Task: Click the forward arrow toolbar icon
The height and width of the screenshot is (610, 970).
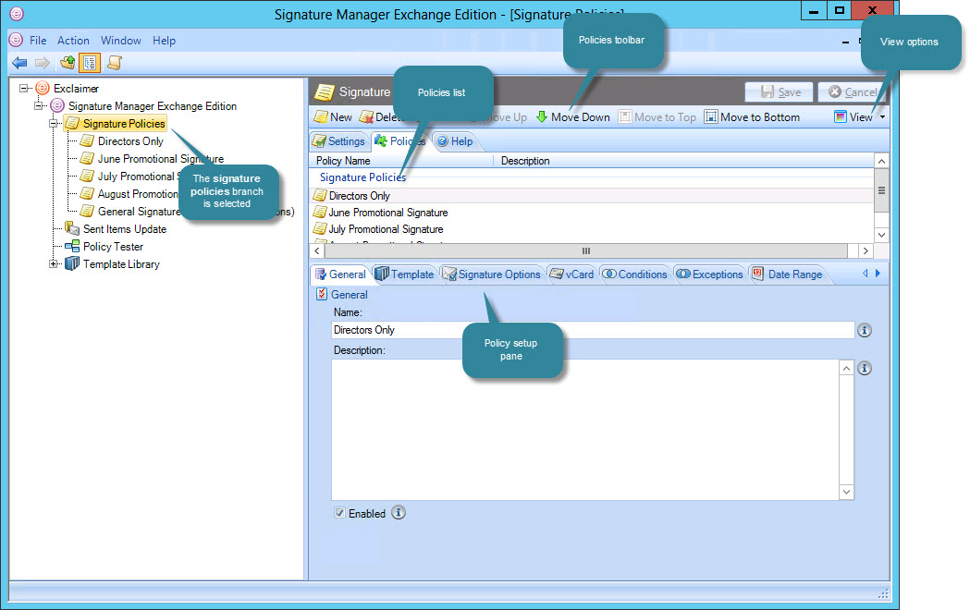Action: 42,63
